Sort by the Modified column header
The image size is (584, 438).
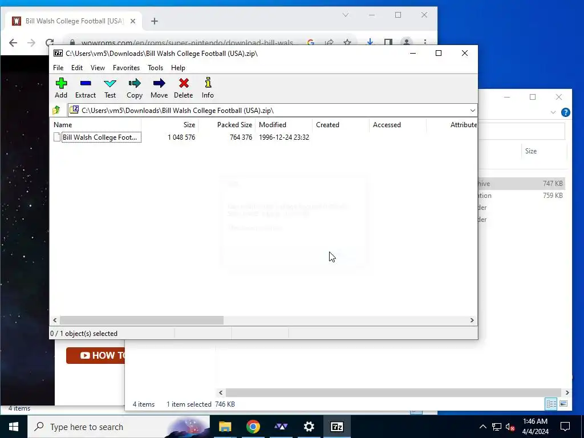[284, 125]
